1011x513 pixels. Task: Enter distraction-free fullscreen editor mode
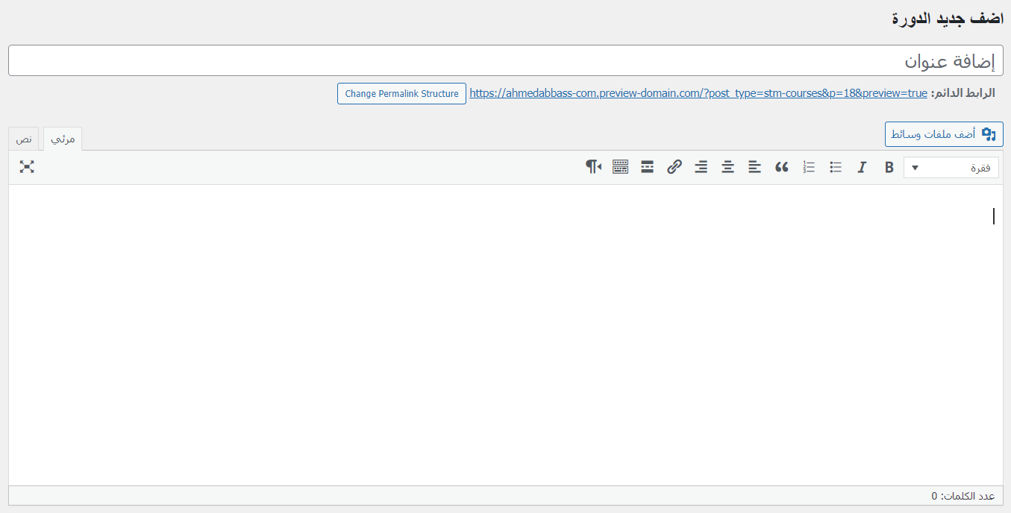[x=27, y=167]
